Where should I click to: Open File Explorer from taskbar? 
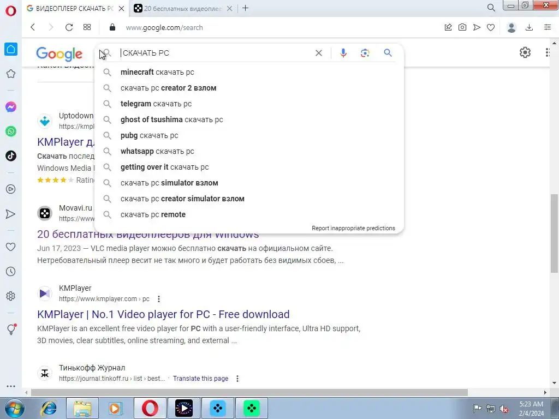[82, 408]
